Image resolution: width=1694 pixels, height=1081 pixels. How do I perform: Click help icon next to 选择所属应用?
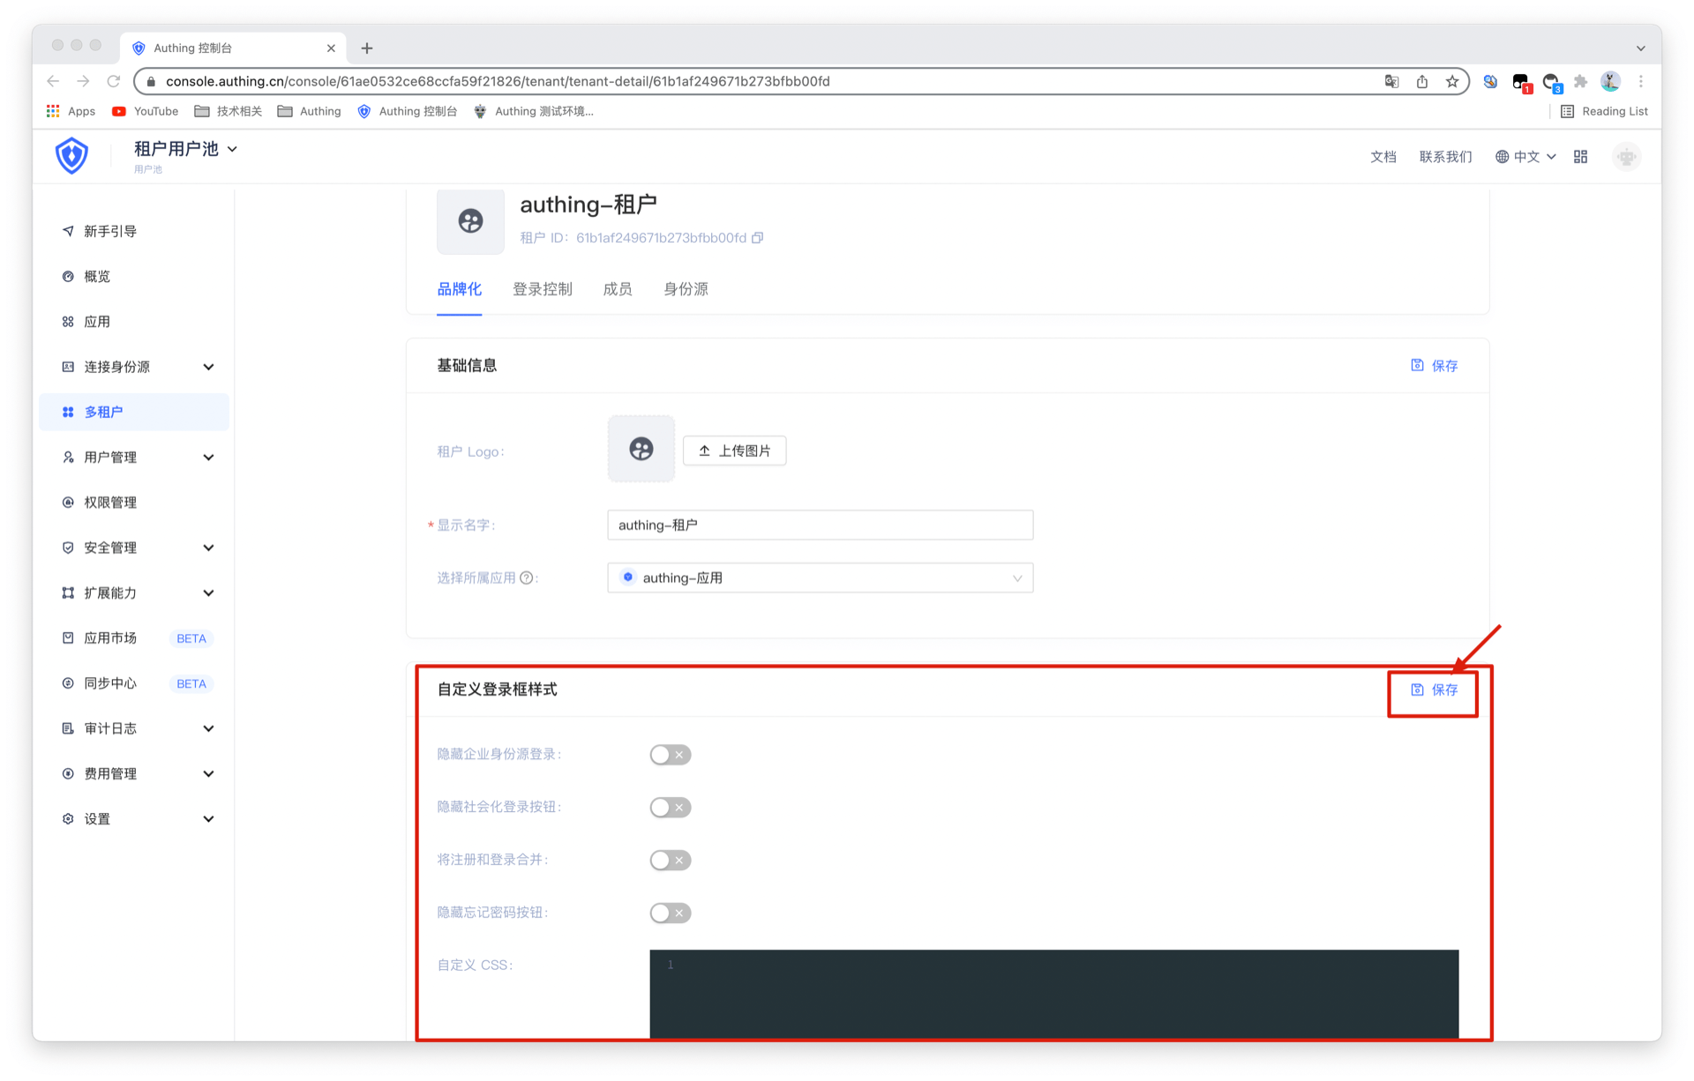pyautogui.click(x=527, y=578)
